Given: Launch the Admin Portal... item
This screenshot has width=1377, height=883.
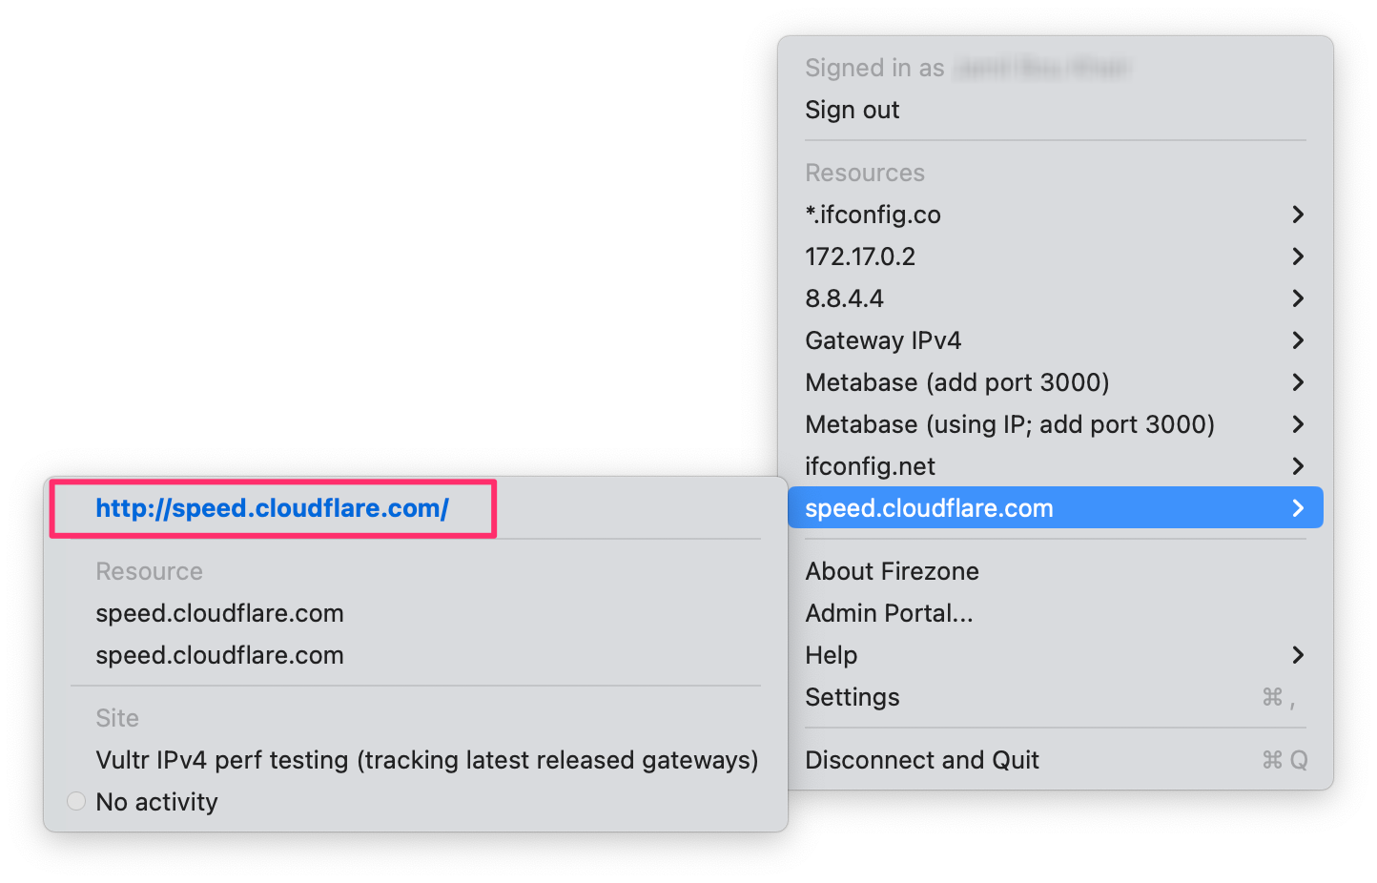Looking at the screenshot, I should point(889,613).
